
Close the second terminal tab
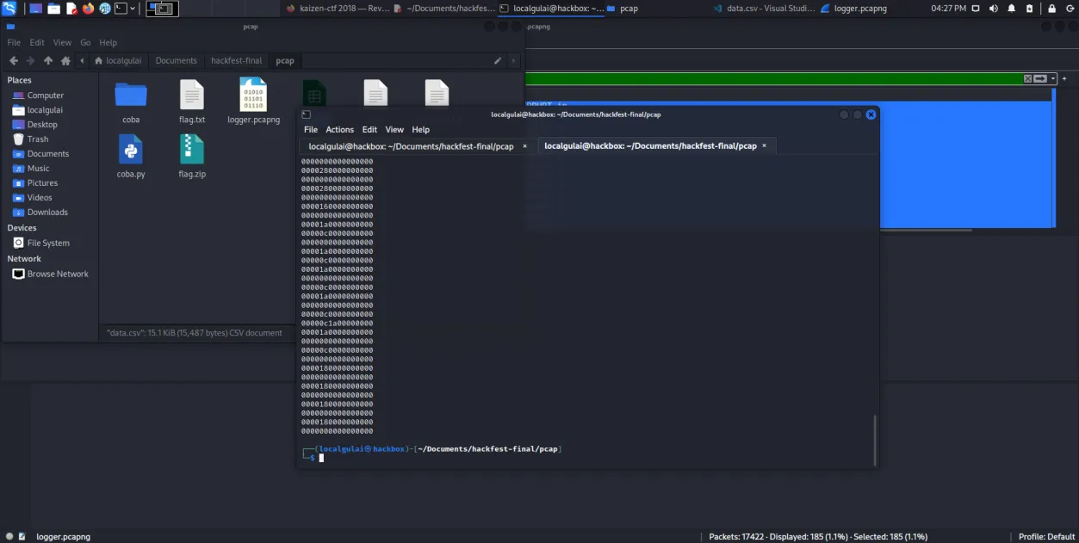766,146
